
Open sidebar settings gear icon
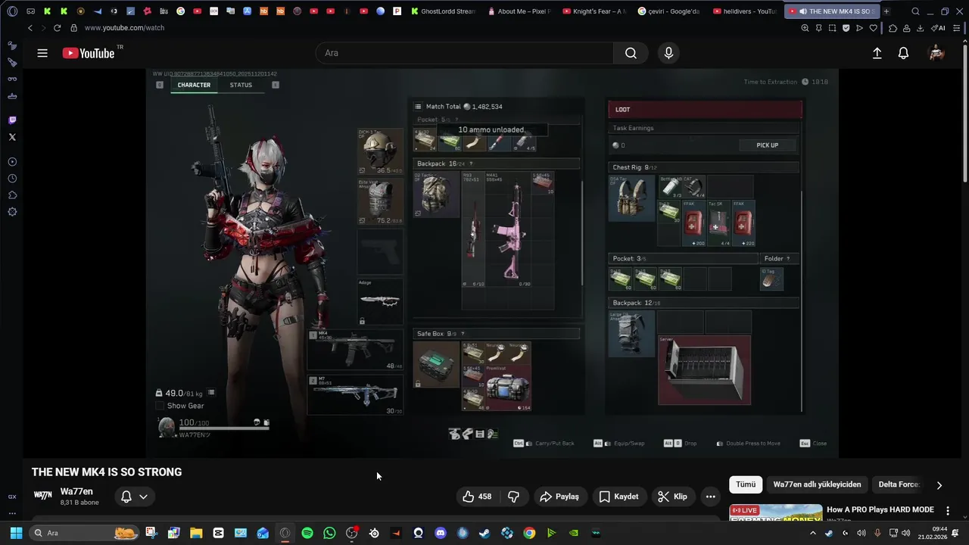click(12, 212)
